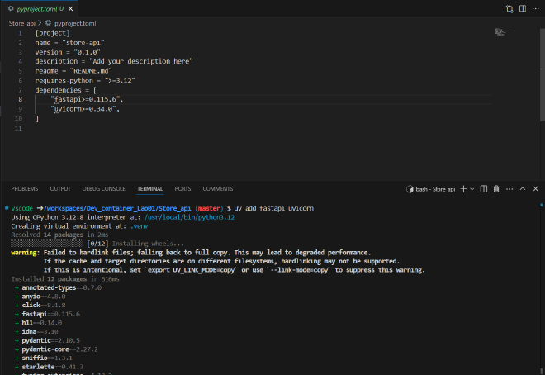Open the Comments panel tab

[218, 188]
